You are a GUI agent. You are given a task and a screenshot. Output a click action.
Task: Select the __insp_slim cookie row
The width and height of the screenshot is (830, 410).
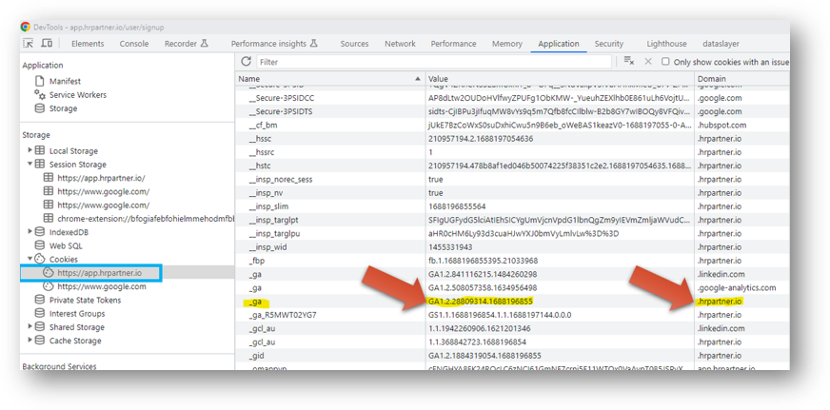512,206
